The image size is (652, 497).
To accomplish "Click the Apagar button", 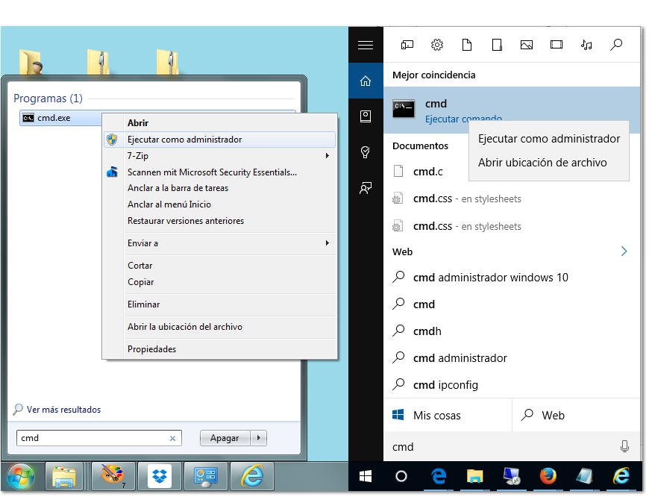I will (225, 438).
